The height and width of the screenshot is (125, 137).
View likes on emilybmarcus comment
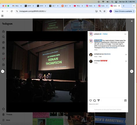coord(100,57)
